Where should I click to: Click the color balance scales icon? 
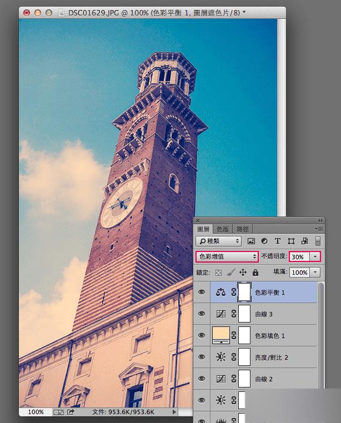pos(220,293)
